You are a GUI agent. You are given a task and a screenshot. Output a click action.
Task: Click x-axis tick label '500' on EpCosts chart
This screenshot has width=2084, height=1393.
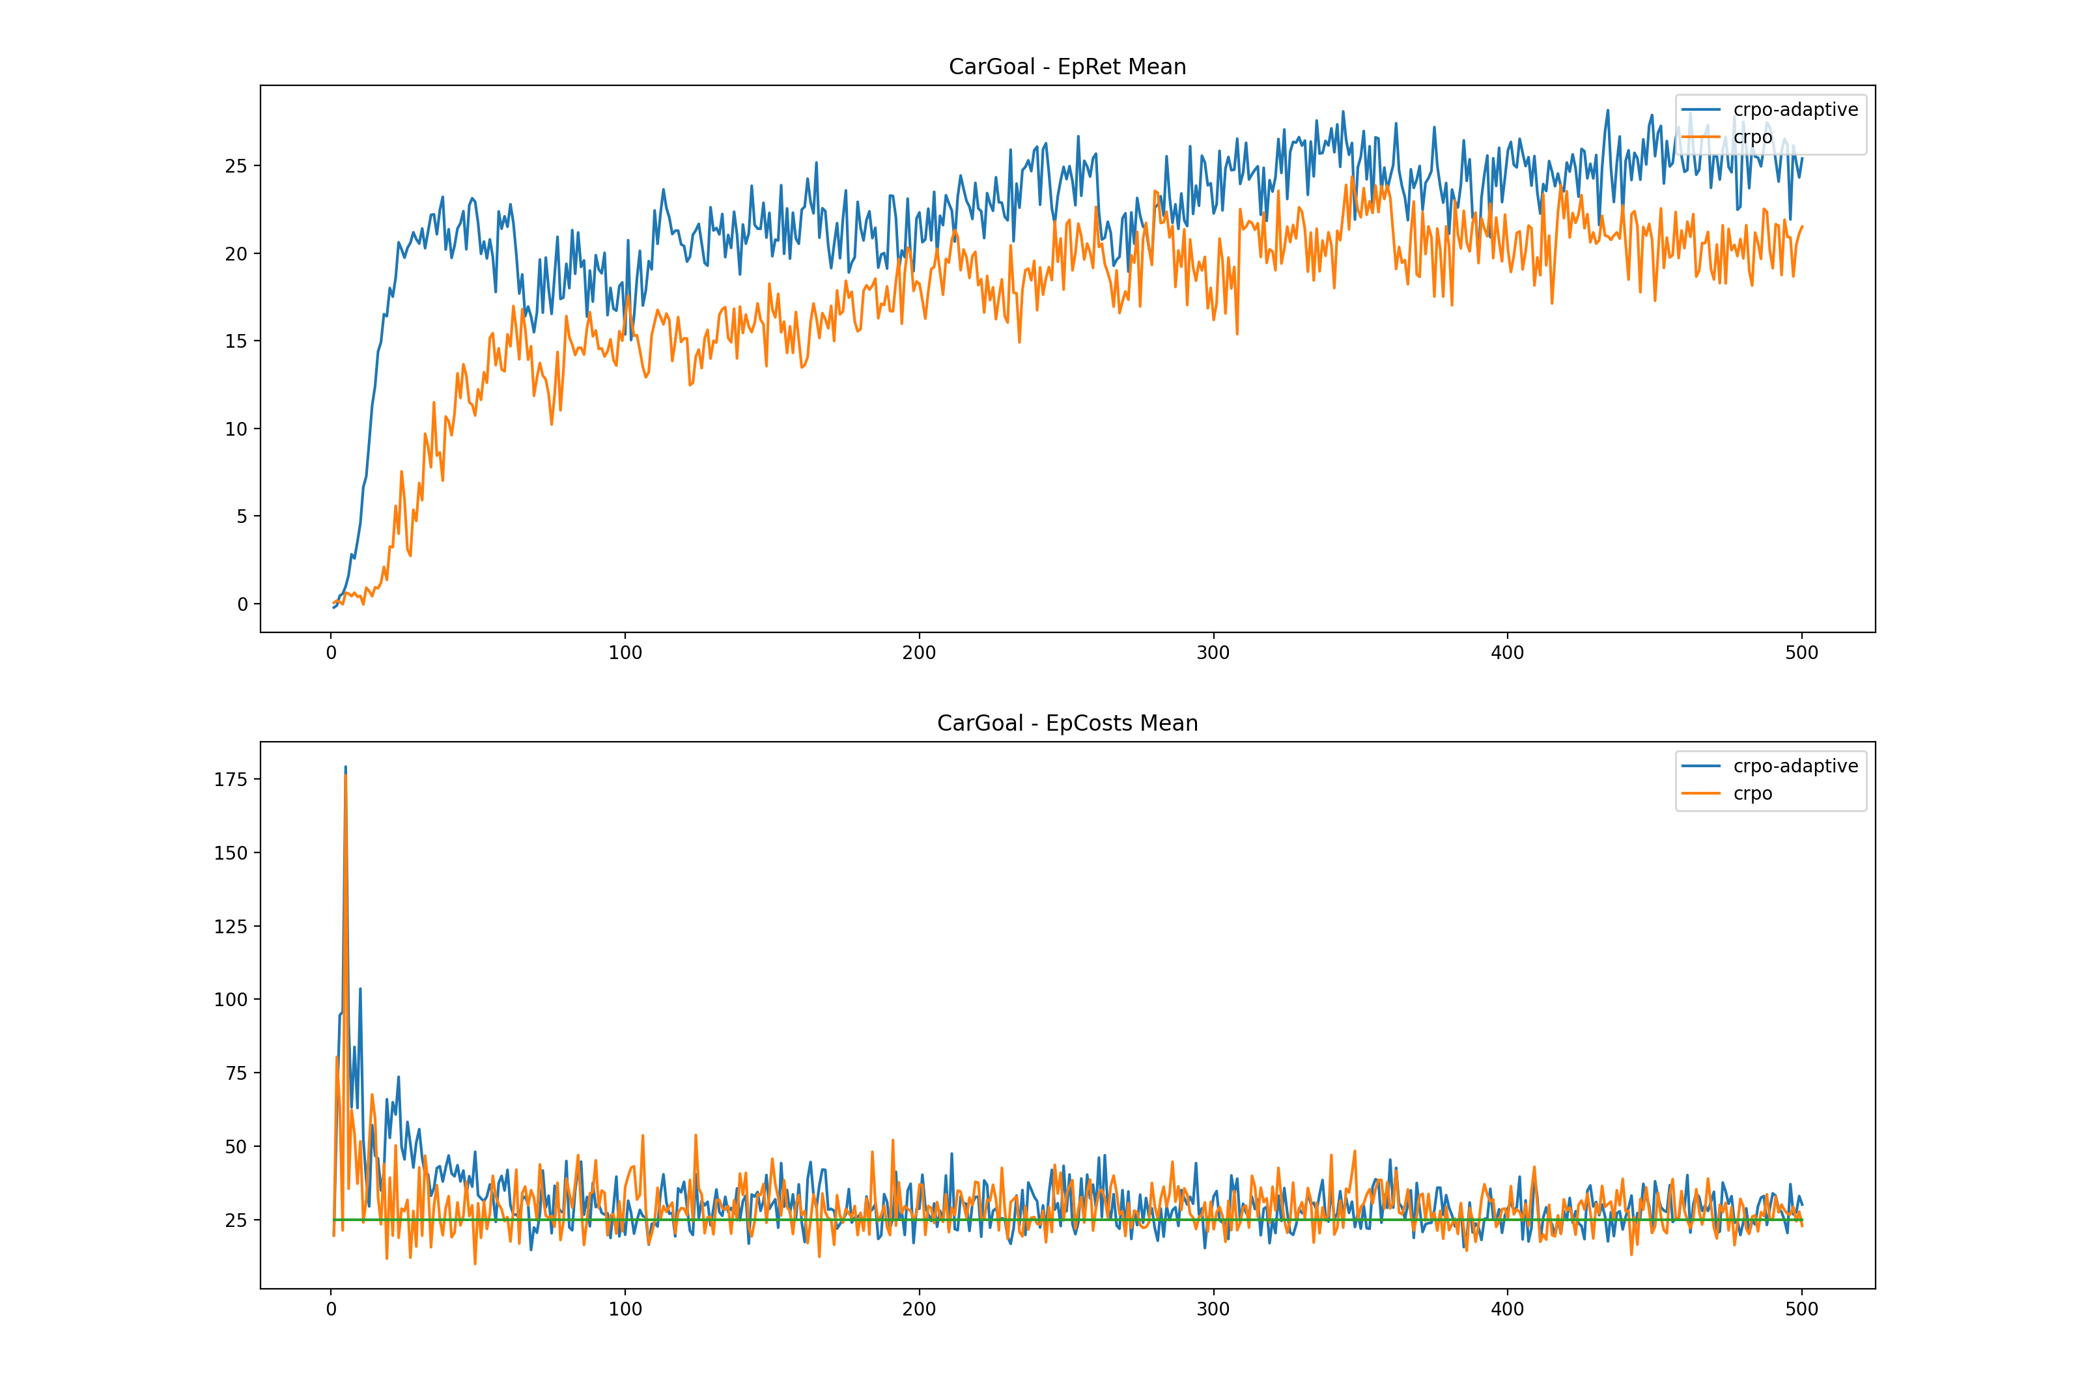tap(1801, 1310)
